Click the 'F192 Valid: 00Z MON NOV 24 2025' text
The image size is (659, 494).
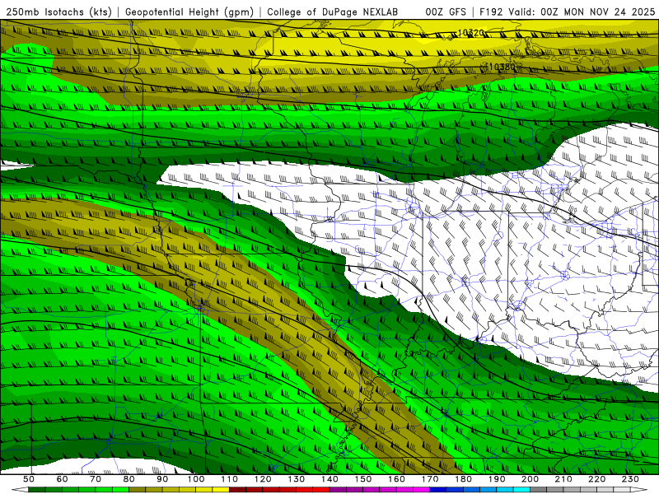568,12
